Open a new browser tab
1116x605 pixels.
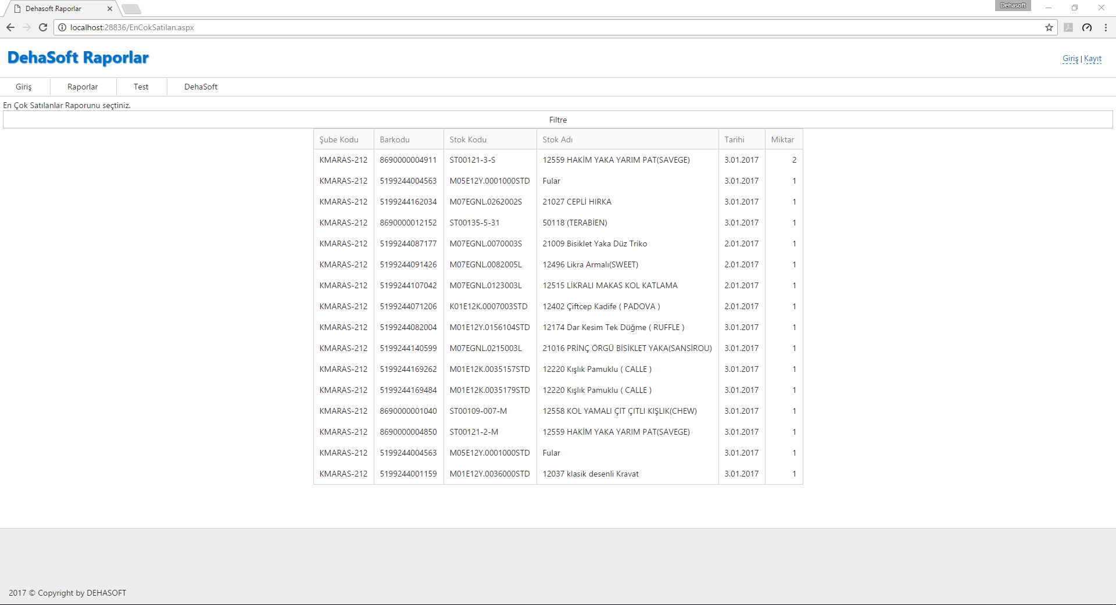(131, 9)
